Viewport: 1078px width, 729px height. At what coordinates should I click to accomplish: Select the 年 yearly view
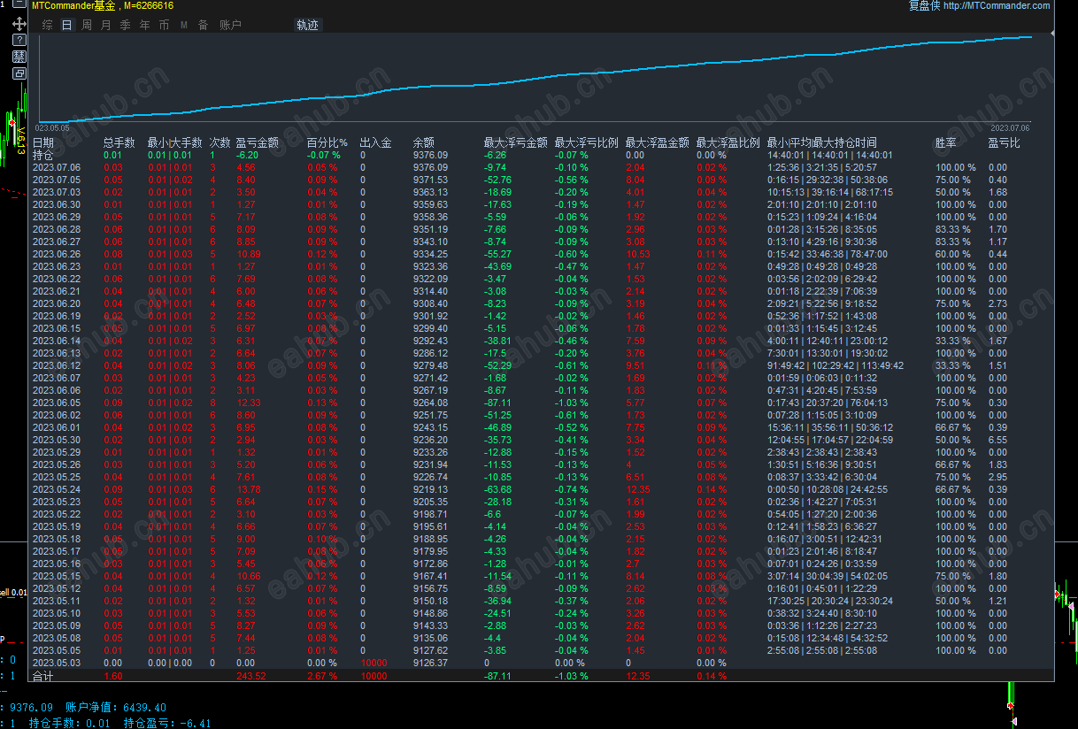[143, 24]
